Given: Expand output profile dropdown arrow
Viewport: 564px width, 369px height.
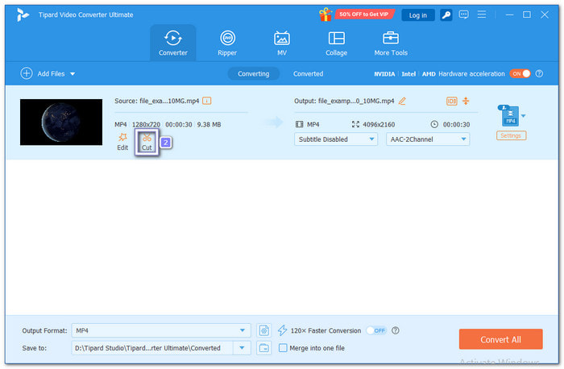Looking at the screenshot, I should click(x=524, y=116).
